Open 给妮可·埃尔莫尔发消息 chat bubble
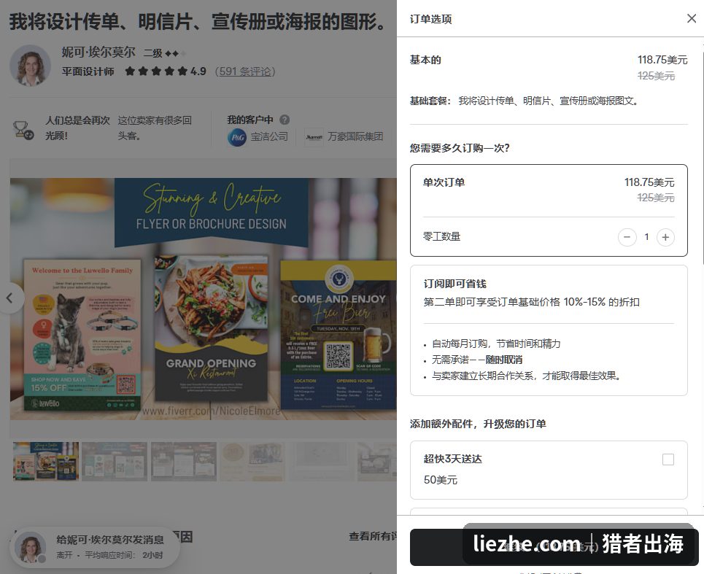The width and height of the screenshot is (704, 574). (x=95, y=547)
